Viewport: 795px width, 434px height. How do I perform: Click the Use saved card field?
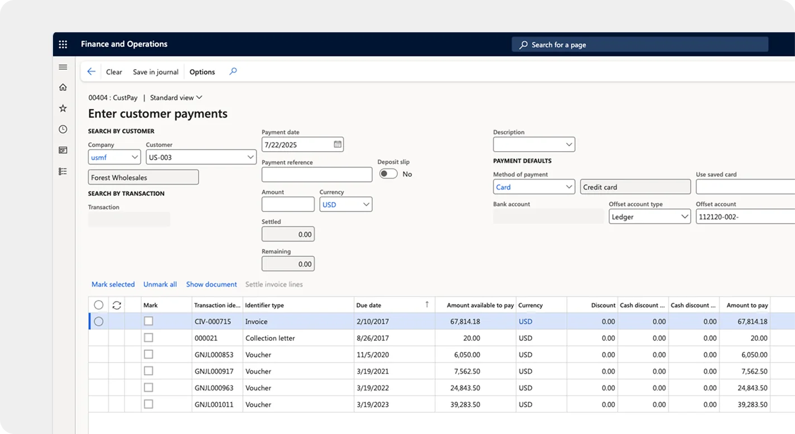[745, 187]
